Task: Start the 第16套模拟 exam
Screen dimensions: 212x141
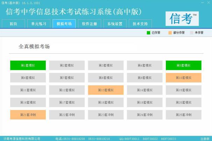Action: tap(28, 102)
